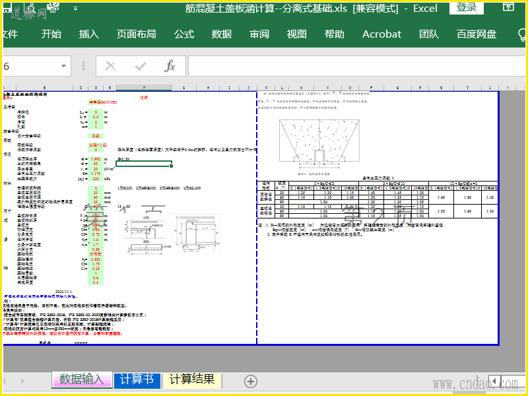Screen dimensions: 528x396
Task: Click the red 说明 heading cell
Action: [x=144, y=98]
